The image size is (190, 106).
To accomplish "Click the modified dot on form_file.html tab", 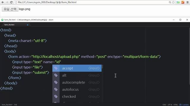I will point(28,25).
